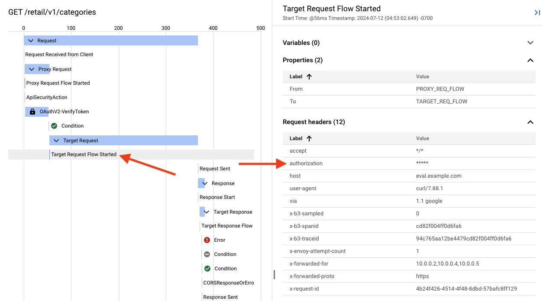Screen dimensions: 543x301
Task: Click the lock icon on OAuthV2-VerifyToken step
Action: coord(31,111)
